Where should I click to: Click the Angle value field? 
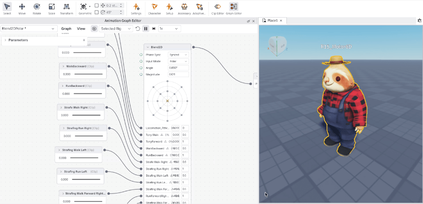pos(178,68)
